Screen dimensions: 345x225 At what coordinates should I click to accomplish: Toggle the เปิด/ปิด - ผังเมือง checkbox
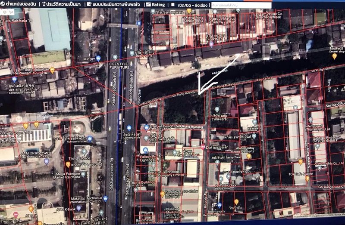click(x=172, y=4)
